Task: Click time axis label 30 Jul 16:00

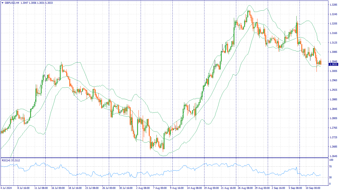Action: pyautogui.click(x=126, y=188)
